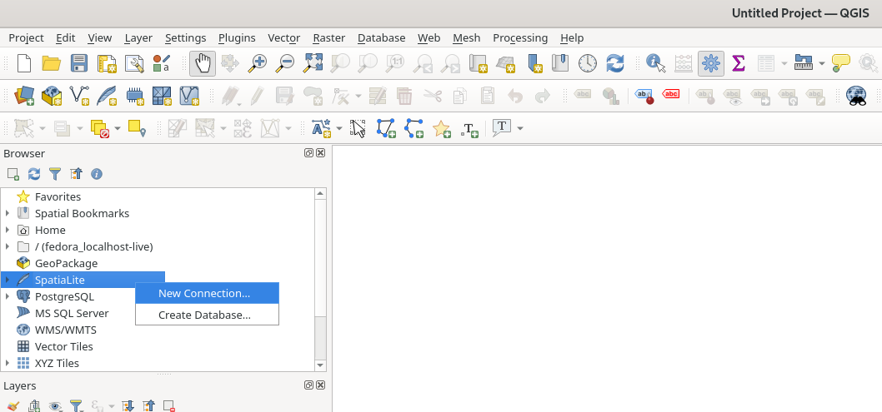Expand the PostgreSQL tree node

click(8, 296)
